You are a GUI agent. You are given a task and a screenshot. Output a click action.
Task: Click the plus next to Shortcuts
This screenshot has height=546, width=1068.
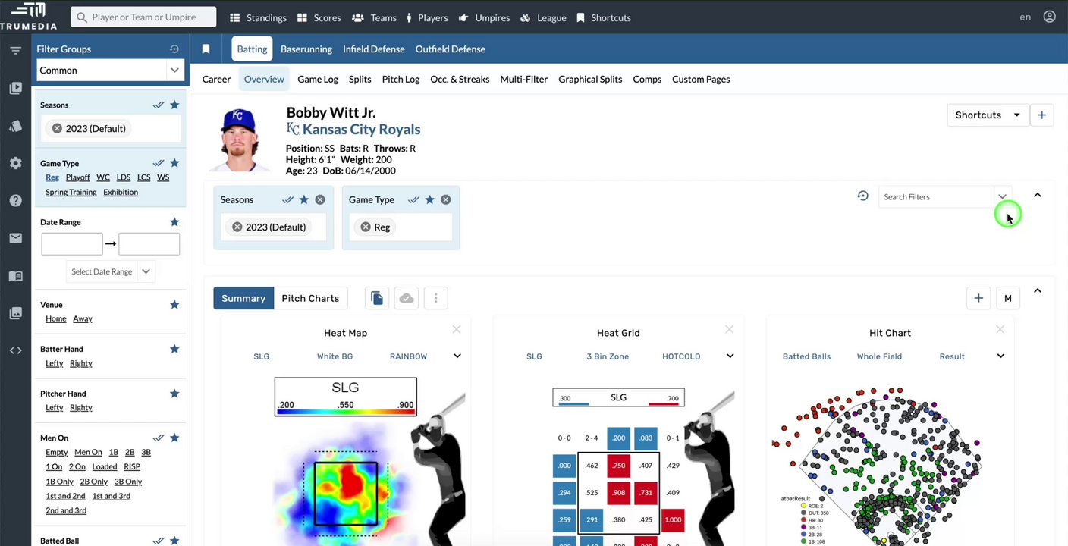(1041, 115)
